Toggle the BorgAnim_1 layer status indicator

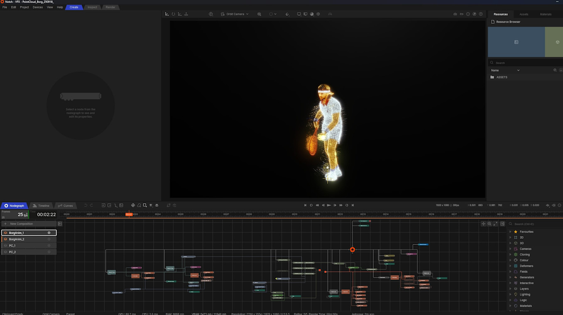tap(49, 233)
